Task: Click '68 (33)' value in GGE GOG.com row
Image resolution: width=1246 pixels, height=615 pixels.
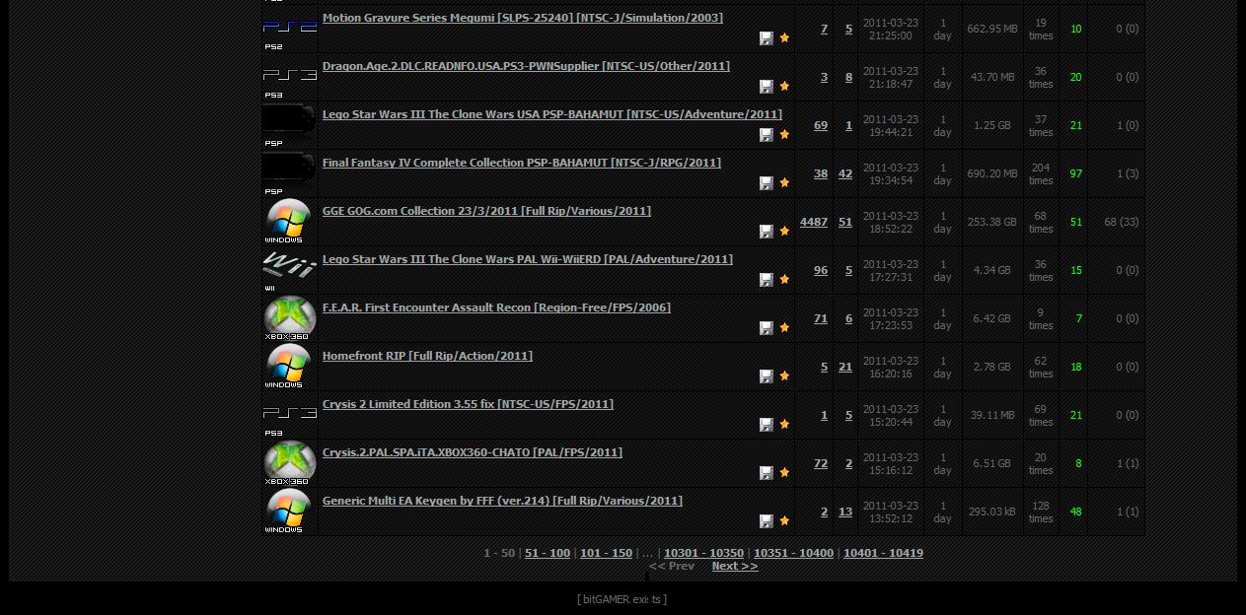Action: click(1122, 222)
